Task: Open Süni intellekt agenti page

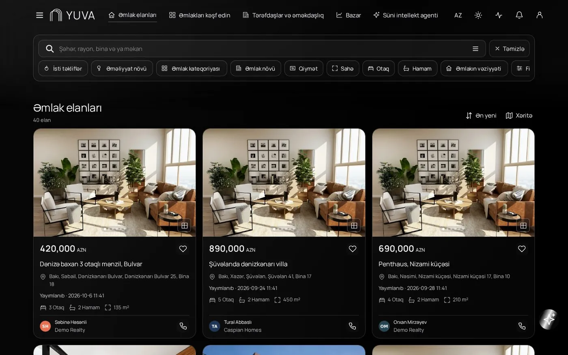Action: pyautogui.click(x=406, y=15)
